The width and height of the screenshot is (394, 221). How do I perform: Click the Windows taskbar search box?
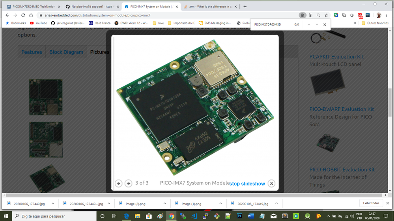click(54, 216)
